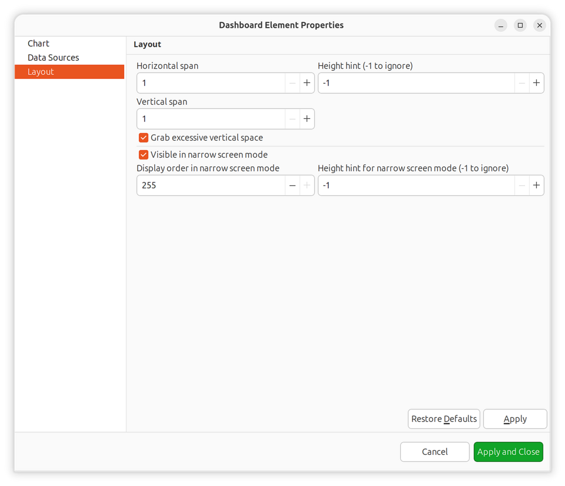Increment the Height hint value
565x486 pixels.
pyautogui.click(x=536, y=83)
